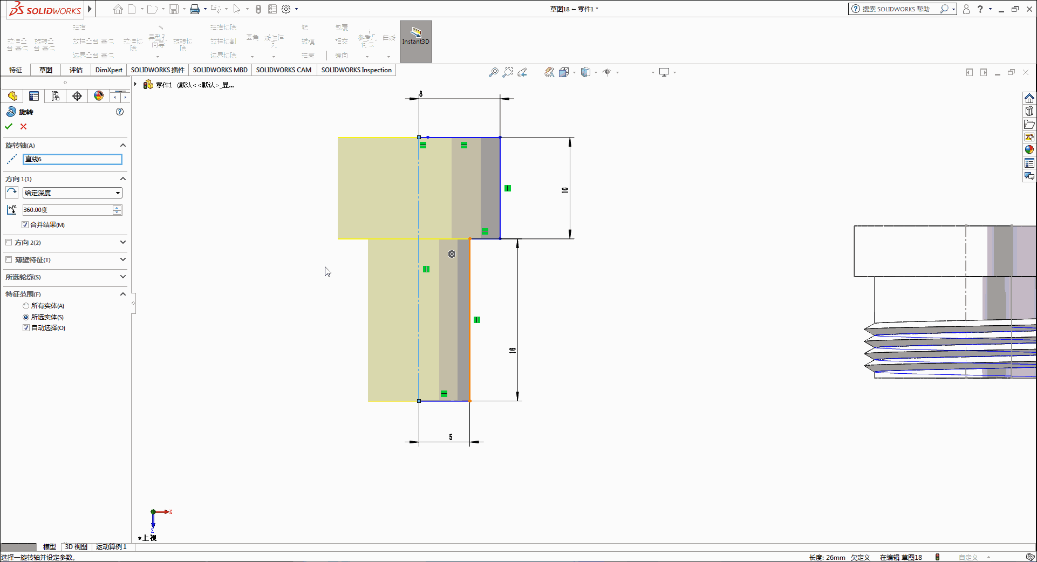Click the Home icon in the top toolbar
This screenshot has width=1037, height=562.
(118, 9)
